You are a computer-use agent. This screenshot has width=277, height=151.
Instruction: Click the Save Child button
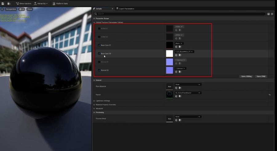261,76
